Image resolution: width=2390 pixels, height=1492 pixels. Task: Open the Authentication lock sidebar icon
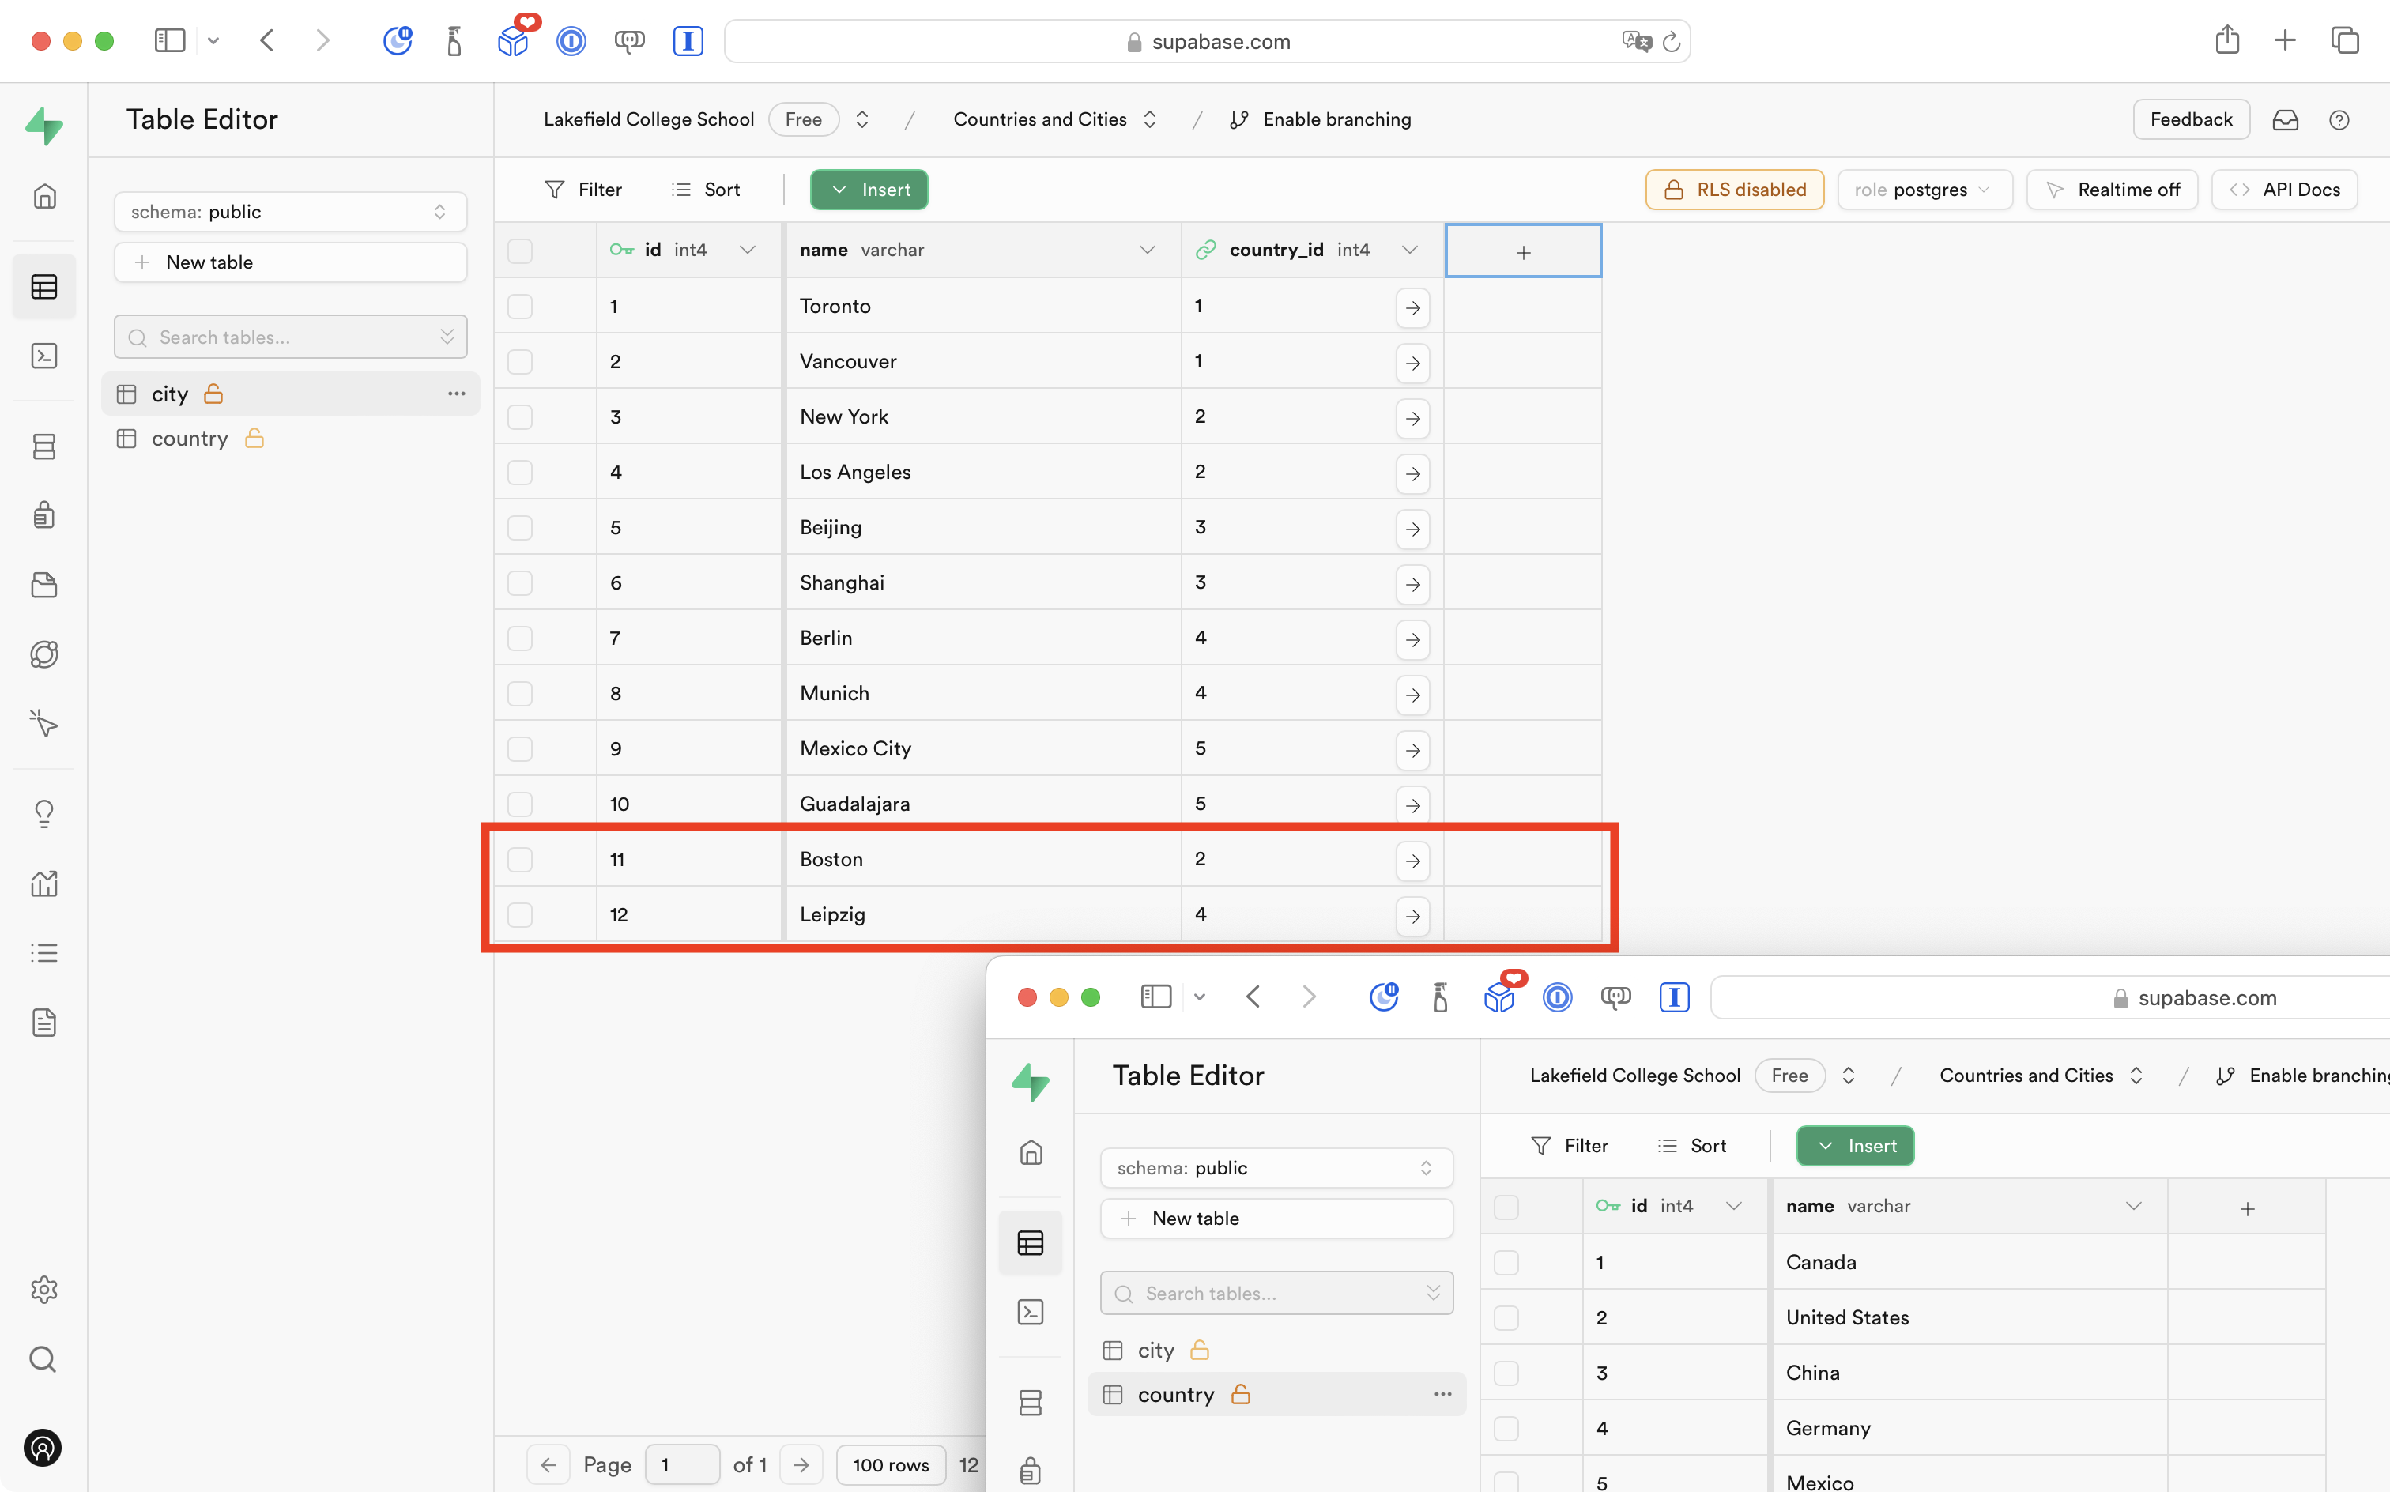[x=44, y=515]
